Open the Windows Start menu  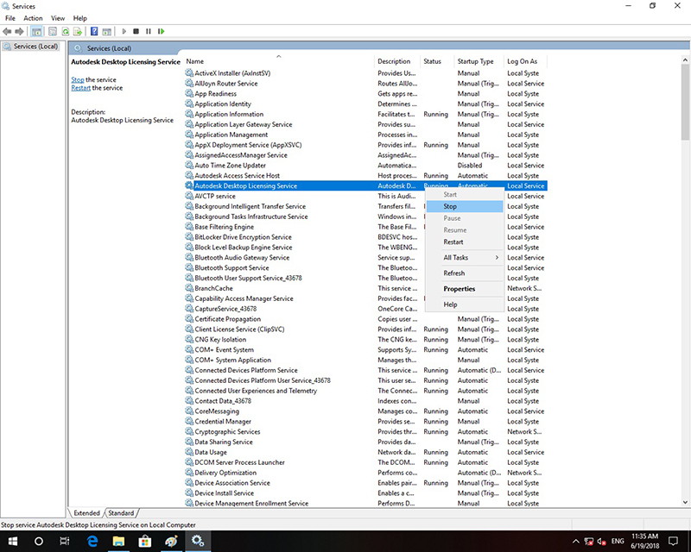coord(12,541)
